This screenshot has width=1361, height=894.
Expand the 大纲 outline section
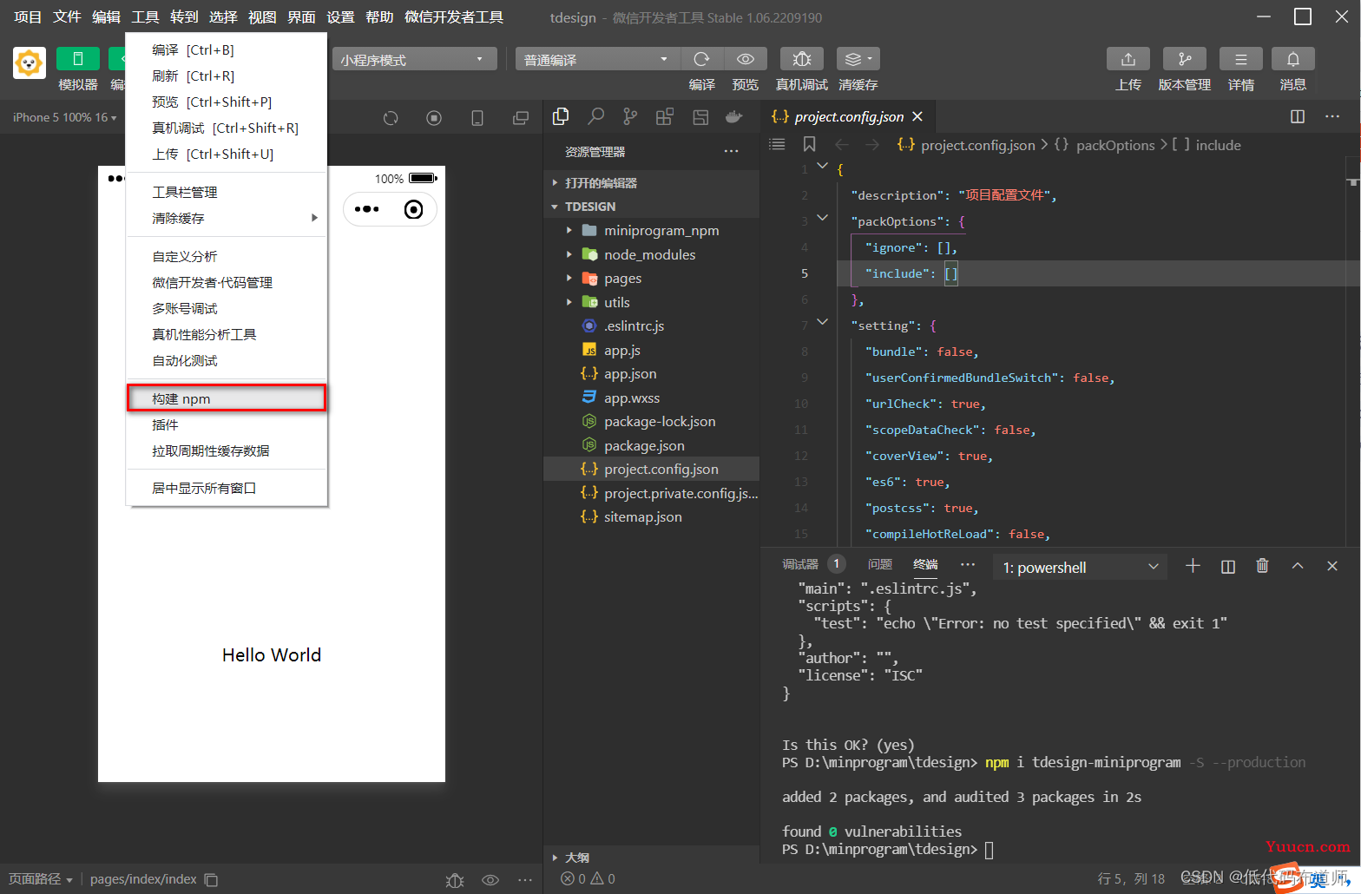point(576,858)
